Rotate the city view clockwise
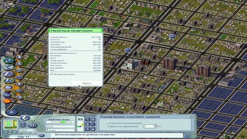 (x=15, y=132)
